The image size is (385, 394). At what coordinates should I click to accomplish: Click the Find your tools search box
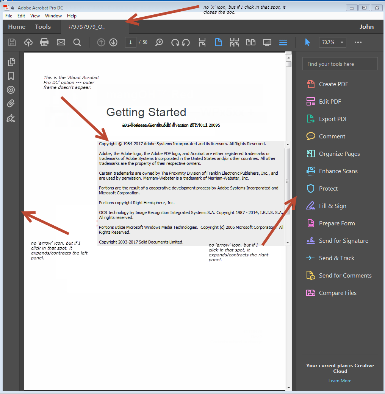point(340,64)
